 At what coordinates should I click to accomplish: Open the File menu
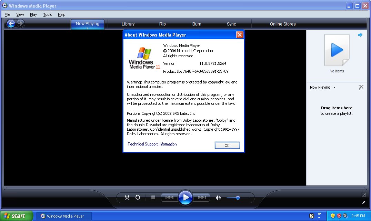coord(7,14)
